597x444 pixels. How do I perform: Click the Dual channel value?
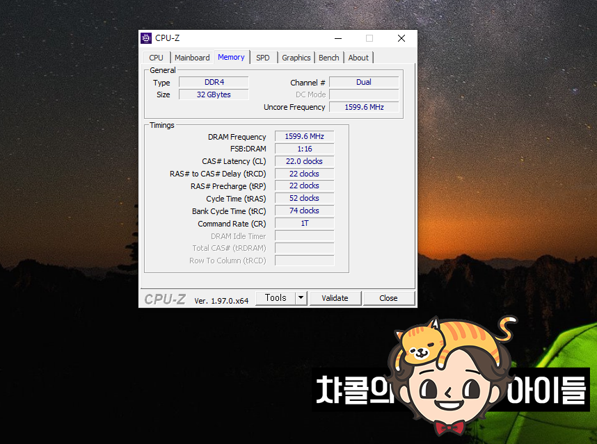364,82
